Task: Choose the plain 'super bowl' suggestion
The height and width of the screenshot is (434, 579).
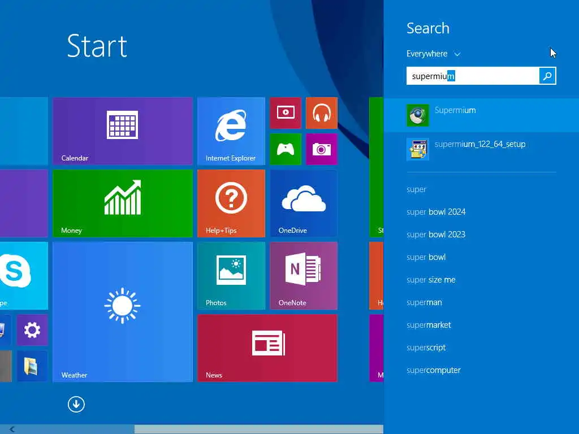Action: (426, 257)
